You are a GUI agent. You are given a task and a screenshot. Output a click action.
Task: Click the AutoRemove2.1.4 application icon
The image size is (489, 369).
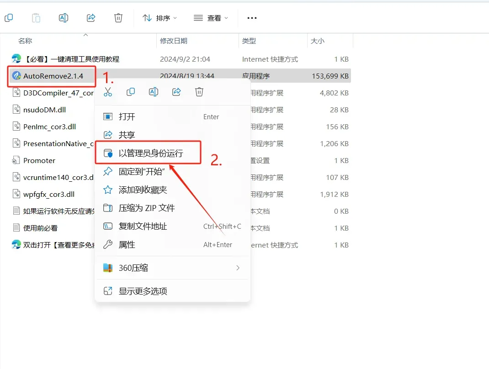pos(16,76)
